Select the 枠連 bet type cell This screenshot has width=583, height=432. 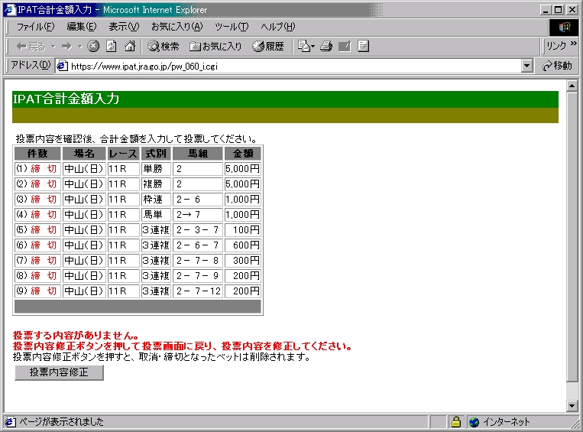[x=156, y=200]
